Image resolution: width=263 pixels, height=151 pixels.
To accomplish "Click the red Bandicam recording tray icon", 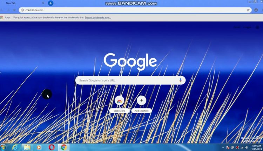I will click(237, 147).
